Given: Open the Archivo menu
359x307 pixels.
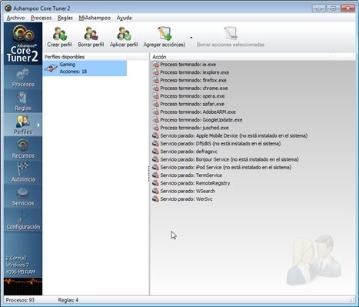Looking at the screenshot, I should (x=15, y=18).
